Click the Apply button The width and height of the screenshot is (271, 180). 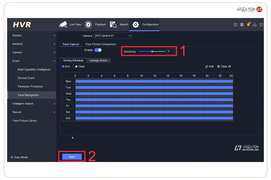point(71,157)
